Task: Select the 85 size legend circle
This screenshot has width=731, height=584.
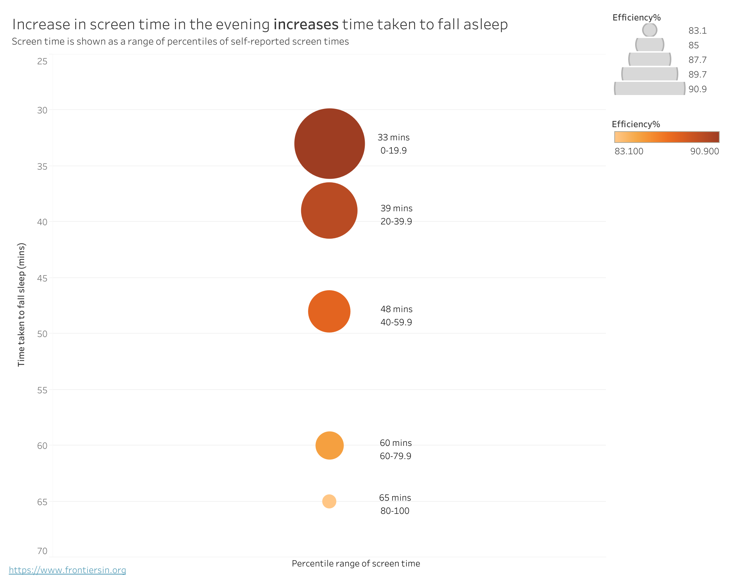Action: (650, 45)
